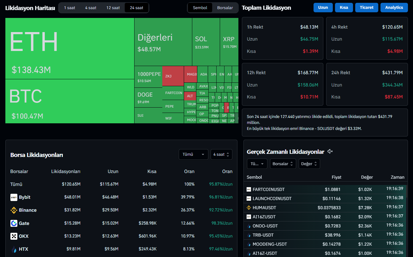Screen dimensions: 413x257
Task: Open the Tümü dropdown in Borsa Likidasyonları
Action: (x=193, y=154)
